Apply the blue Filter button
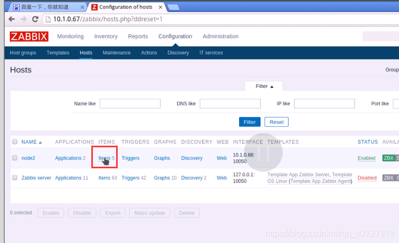 coord(250,122)
